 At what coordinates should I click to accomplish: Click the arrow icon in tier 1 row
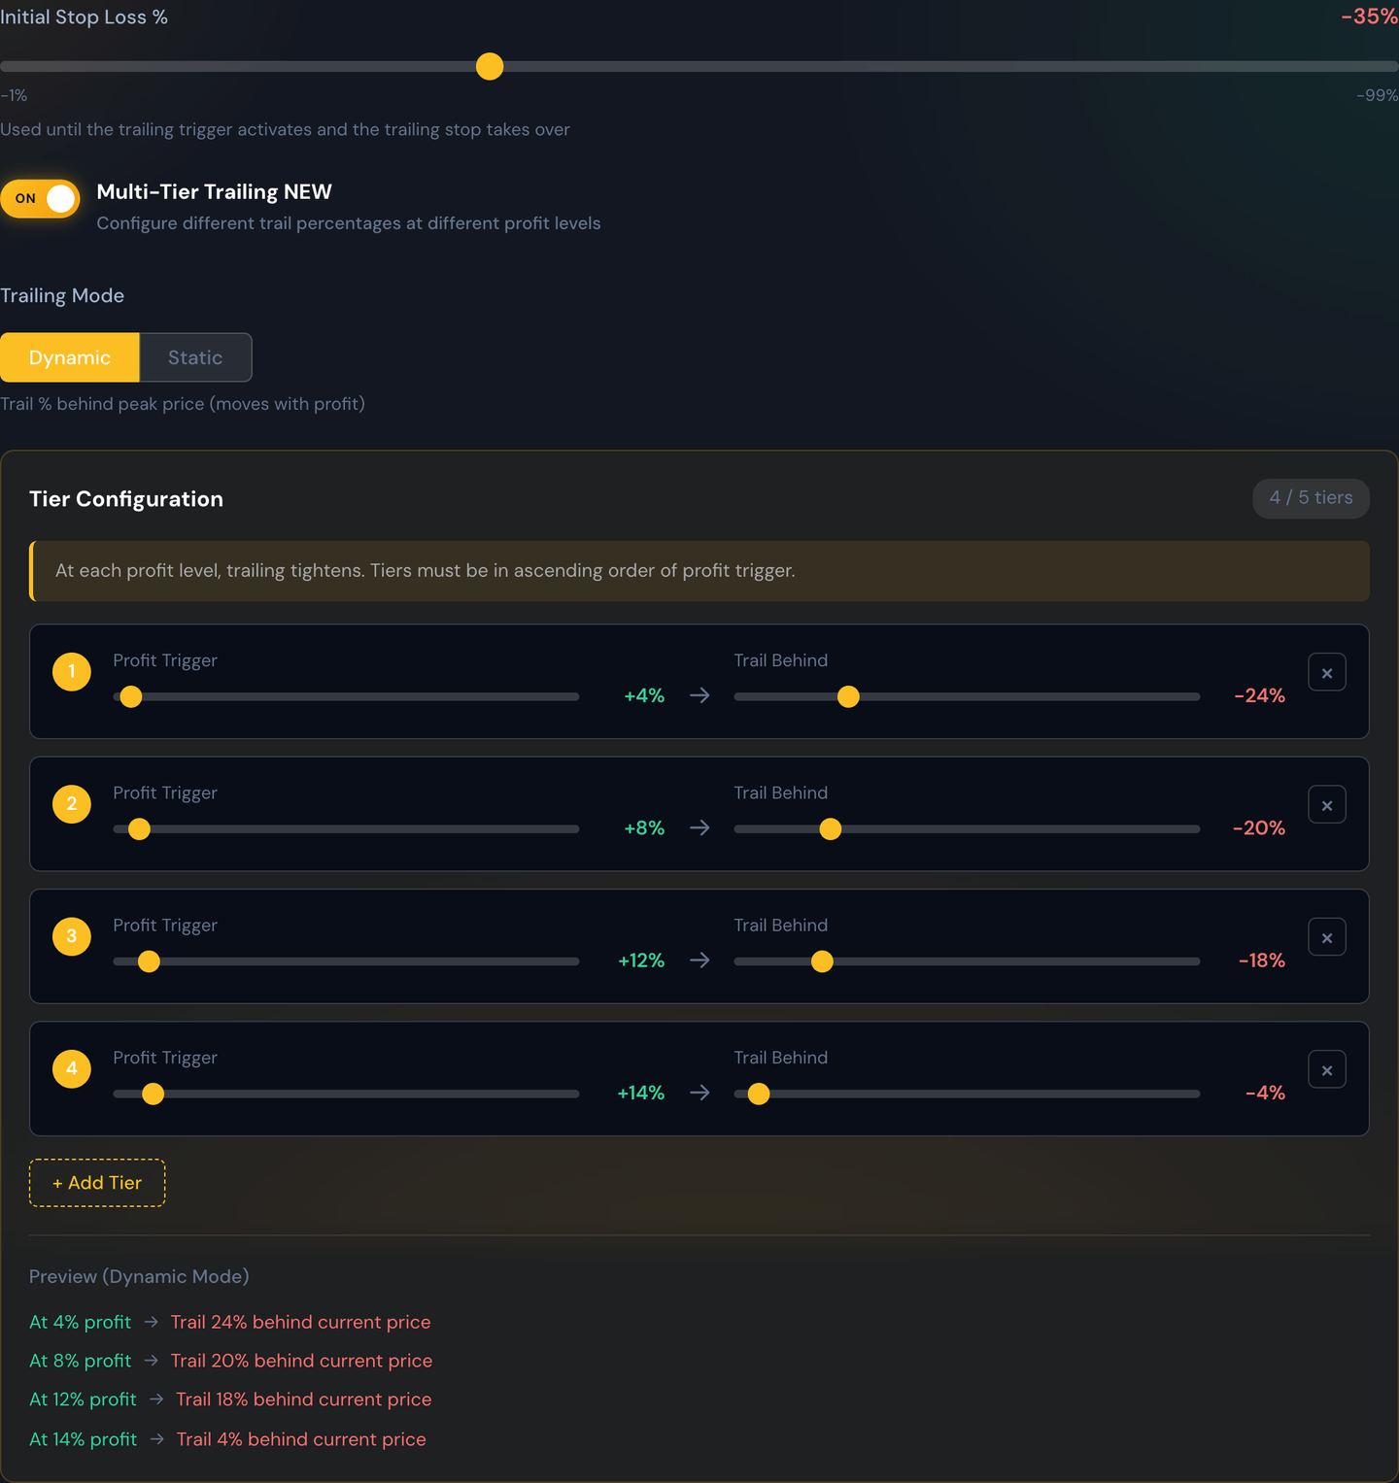[x=699, y=695]
